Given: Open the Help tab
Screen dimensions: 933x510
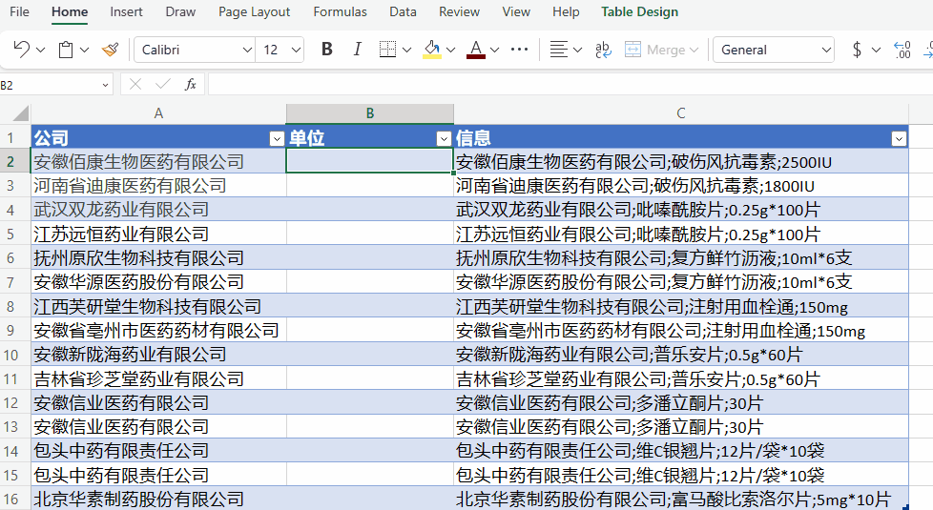Looking at the screenshot, I should tap(566, 11).
